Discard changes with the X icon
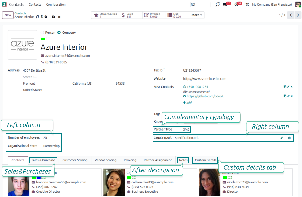Image resolution: width=302 pixels, height=197 pixels. click(x=59, y=17)
